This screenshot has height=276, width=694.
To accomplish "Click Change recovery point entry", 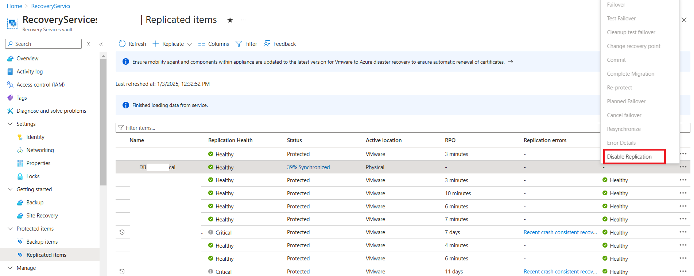I will pyautogui.click(x=633, y=46).
